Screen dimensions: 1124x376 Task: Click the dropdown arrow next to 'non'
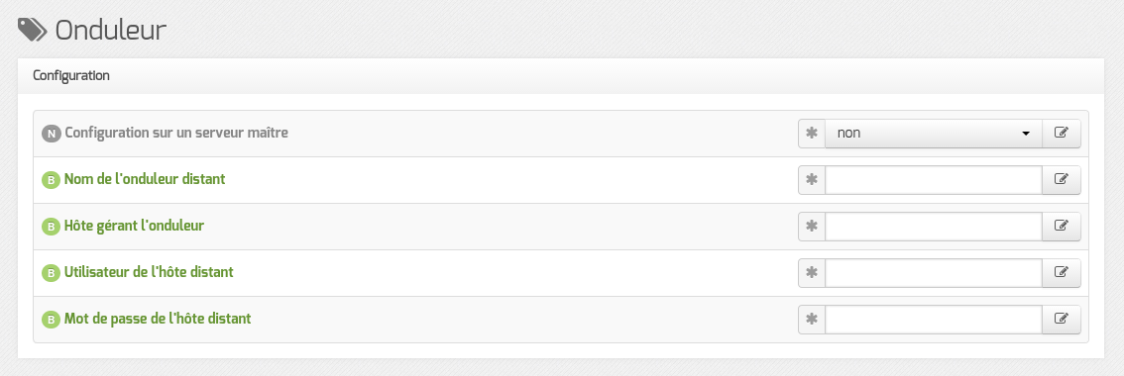tap(1026, 134)
